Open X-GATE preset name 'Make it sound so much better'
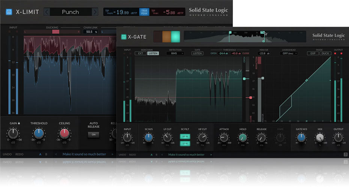The height and width of the screenshot is (187, 349). (186, 154)
